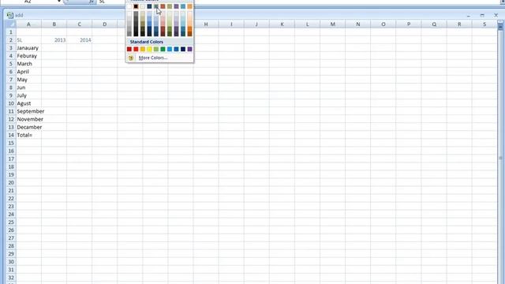Select column K header
This screenshot has height=284, width=505.
click(282, 24)
